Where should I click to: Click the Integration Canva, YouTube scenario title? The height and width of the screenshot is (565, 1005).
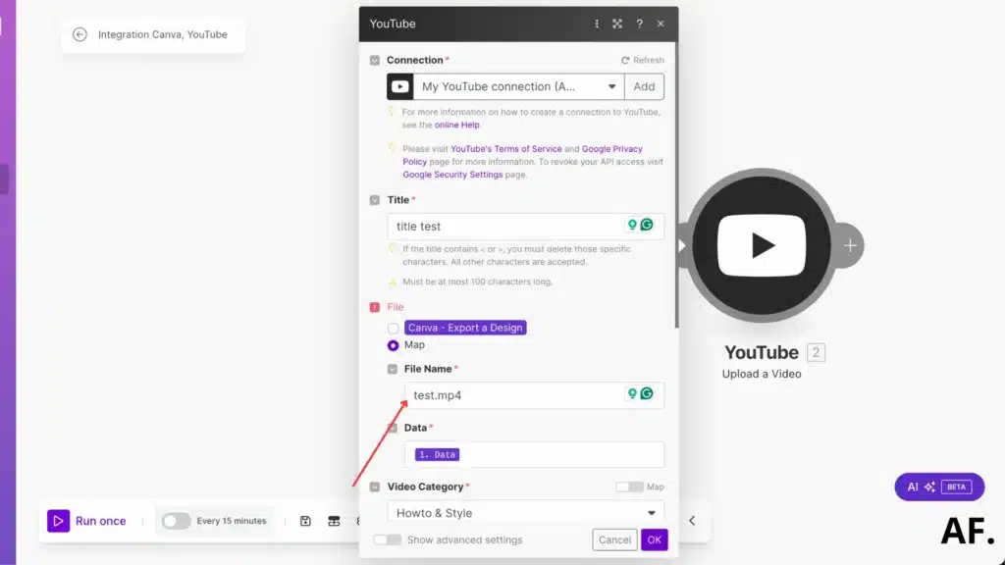(x=163, y=34)
